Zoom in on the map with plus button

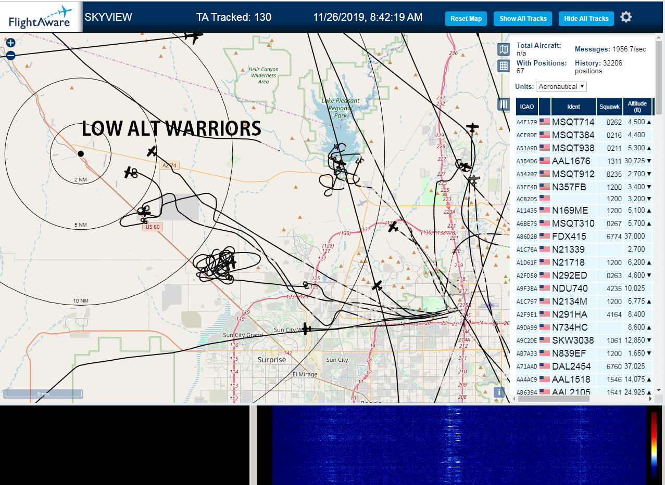10,43
